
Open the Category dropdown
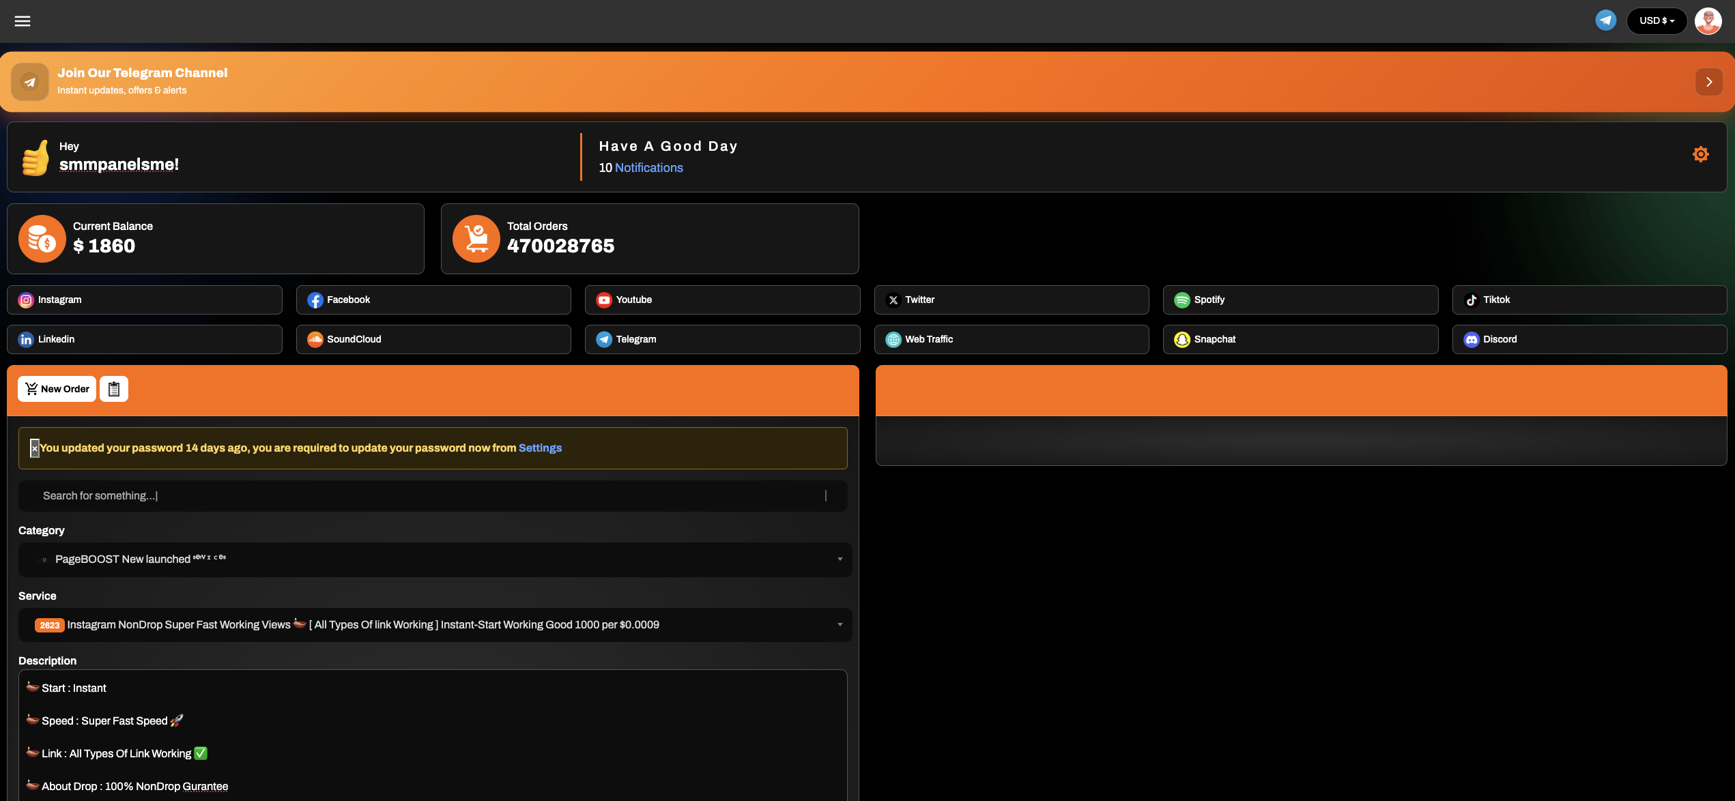(435, 559)
